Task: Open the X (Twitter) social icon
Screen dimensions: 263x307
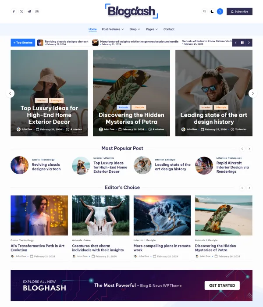Action: coord(21,11)
